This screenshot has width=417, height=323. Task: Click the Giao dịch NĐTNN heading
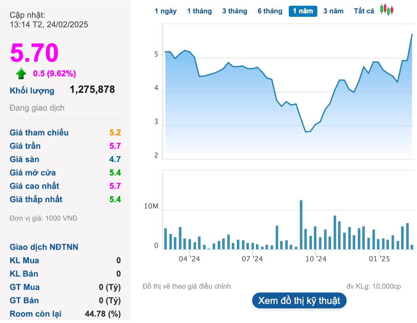tap(44, 247)
